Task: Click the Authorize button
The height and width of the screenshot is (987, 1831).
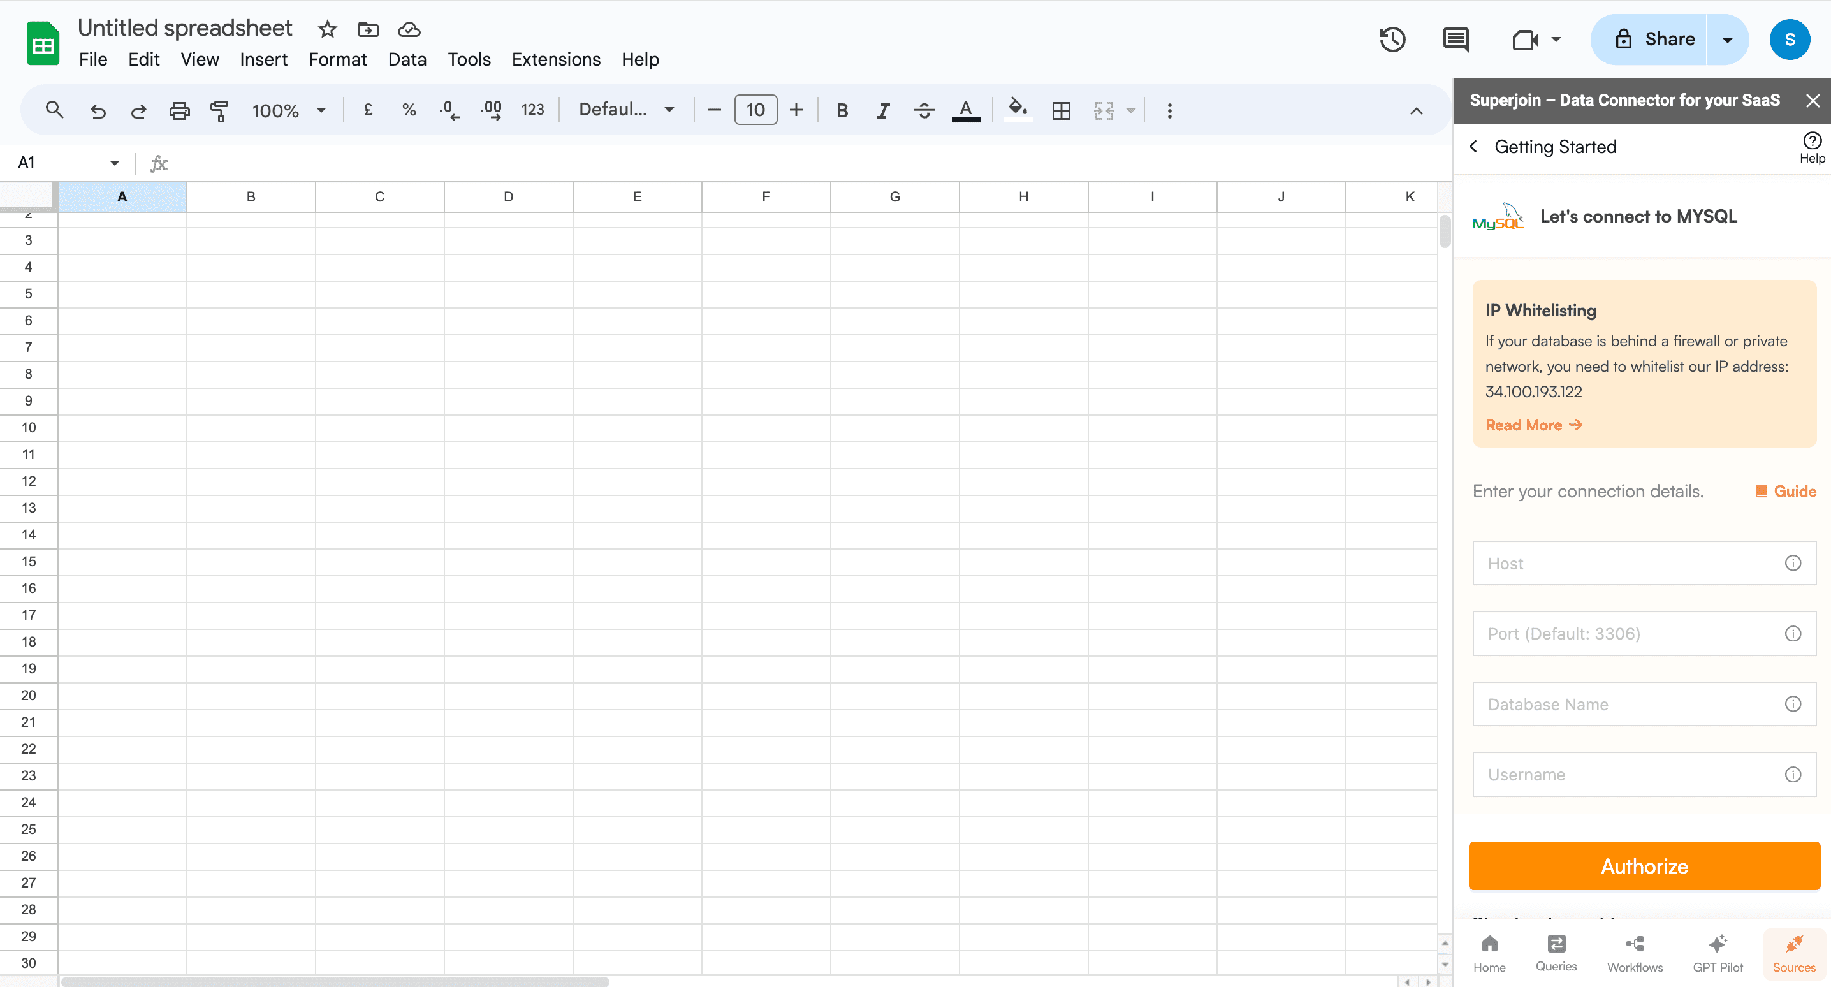Action: (1644, 865)
